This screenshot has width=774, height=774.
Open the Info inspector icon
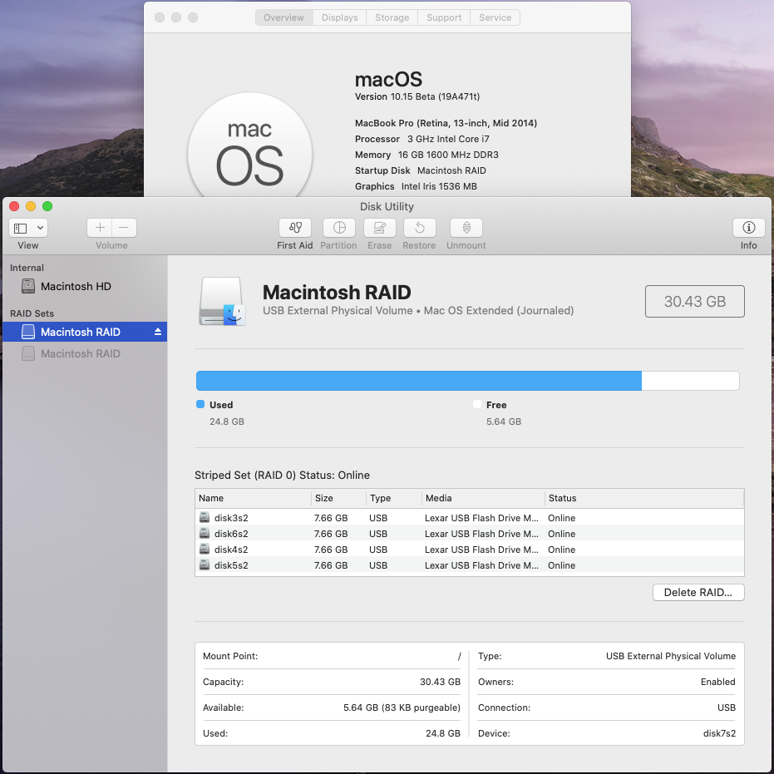pos(748,228)
